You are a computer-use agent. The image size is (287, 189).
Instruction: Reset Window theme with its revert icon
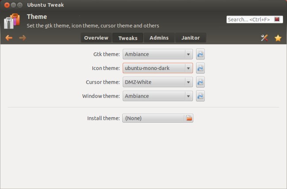pos(200,96)
